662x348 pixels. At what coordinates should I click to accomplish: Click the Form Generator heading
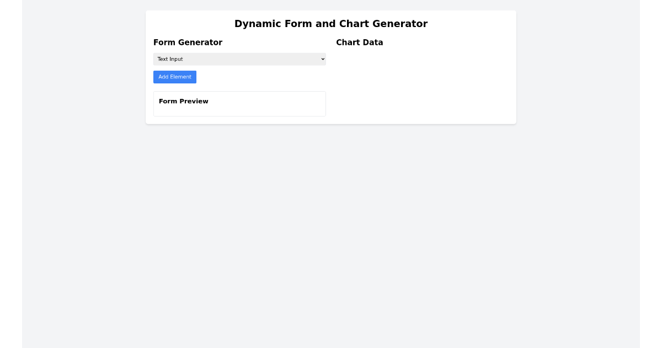tap(188, 43)
